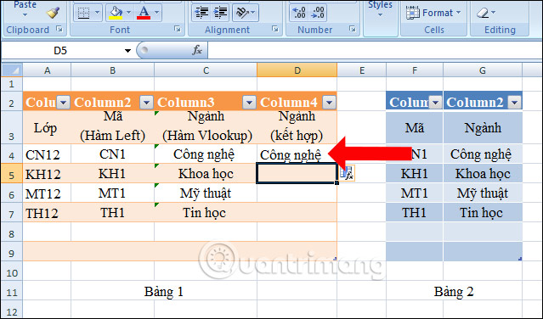Expand the Borders dropdown arrow

[97, 13]
